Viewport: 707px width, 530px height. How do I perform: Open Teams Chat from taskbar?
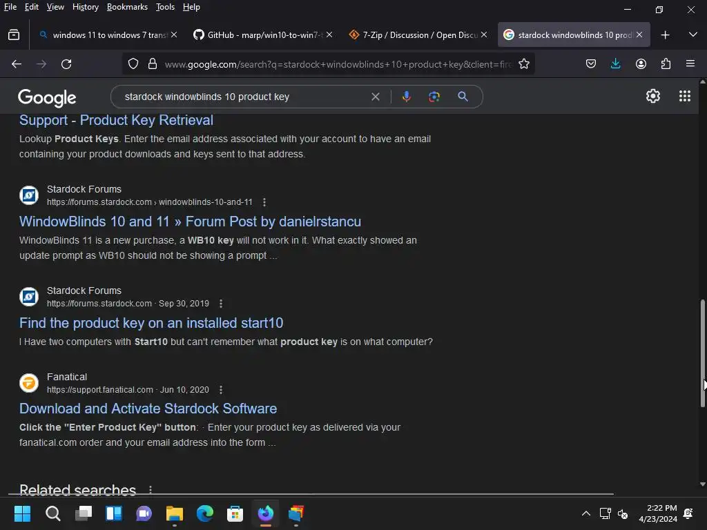coord(144,513)
